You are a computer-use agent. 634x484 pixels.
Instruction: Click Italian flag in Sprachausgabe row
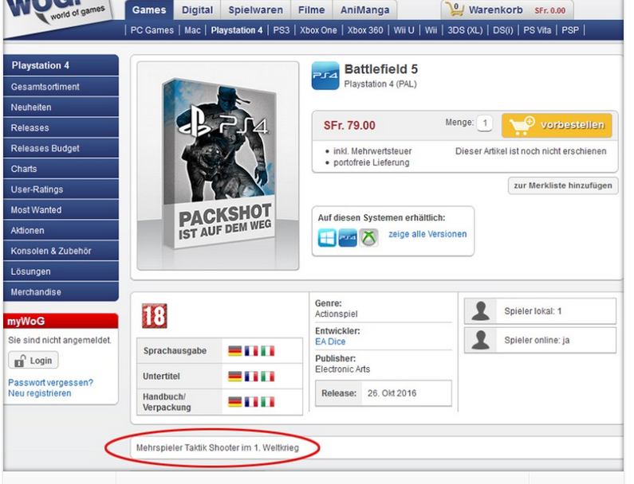[x=267, y=351]
